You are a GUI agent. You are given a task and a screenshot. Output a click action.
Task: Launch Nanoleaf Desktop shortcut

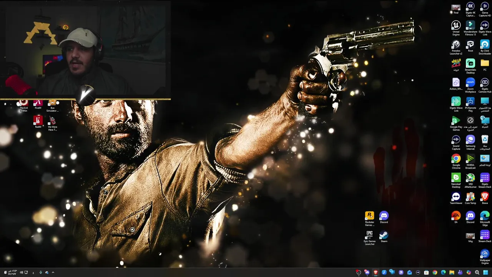tap(456, 180)
